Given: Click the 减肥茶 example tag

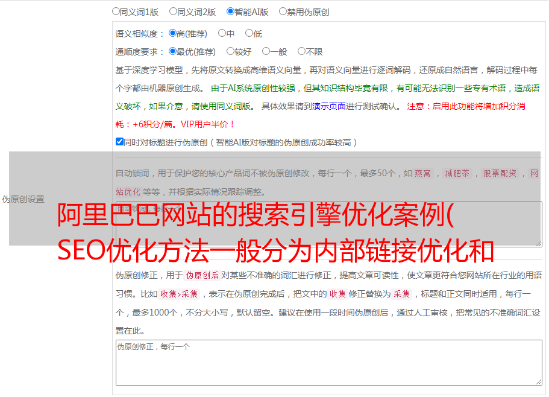Looking at the screenshot, I should coord(457,173).
